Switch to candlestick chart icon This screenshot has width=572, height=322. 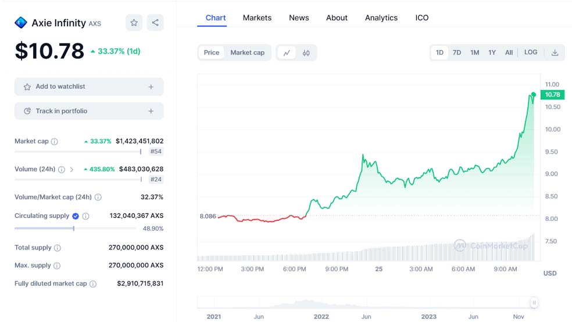click(x=306, y=53)
